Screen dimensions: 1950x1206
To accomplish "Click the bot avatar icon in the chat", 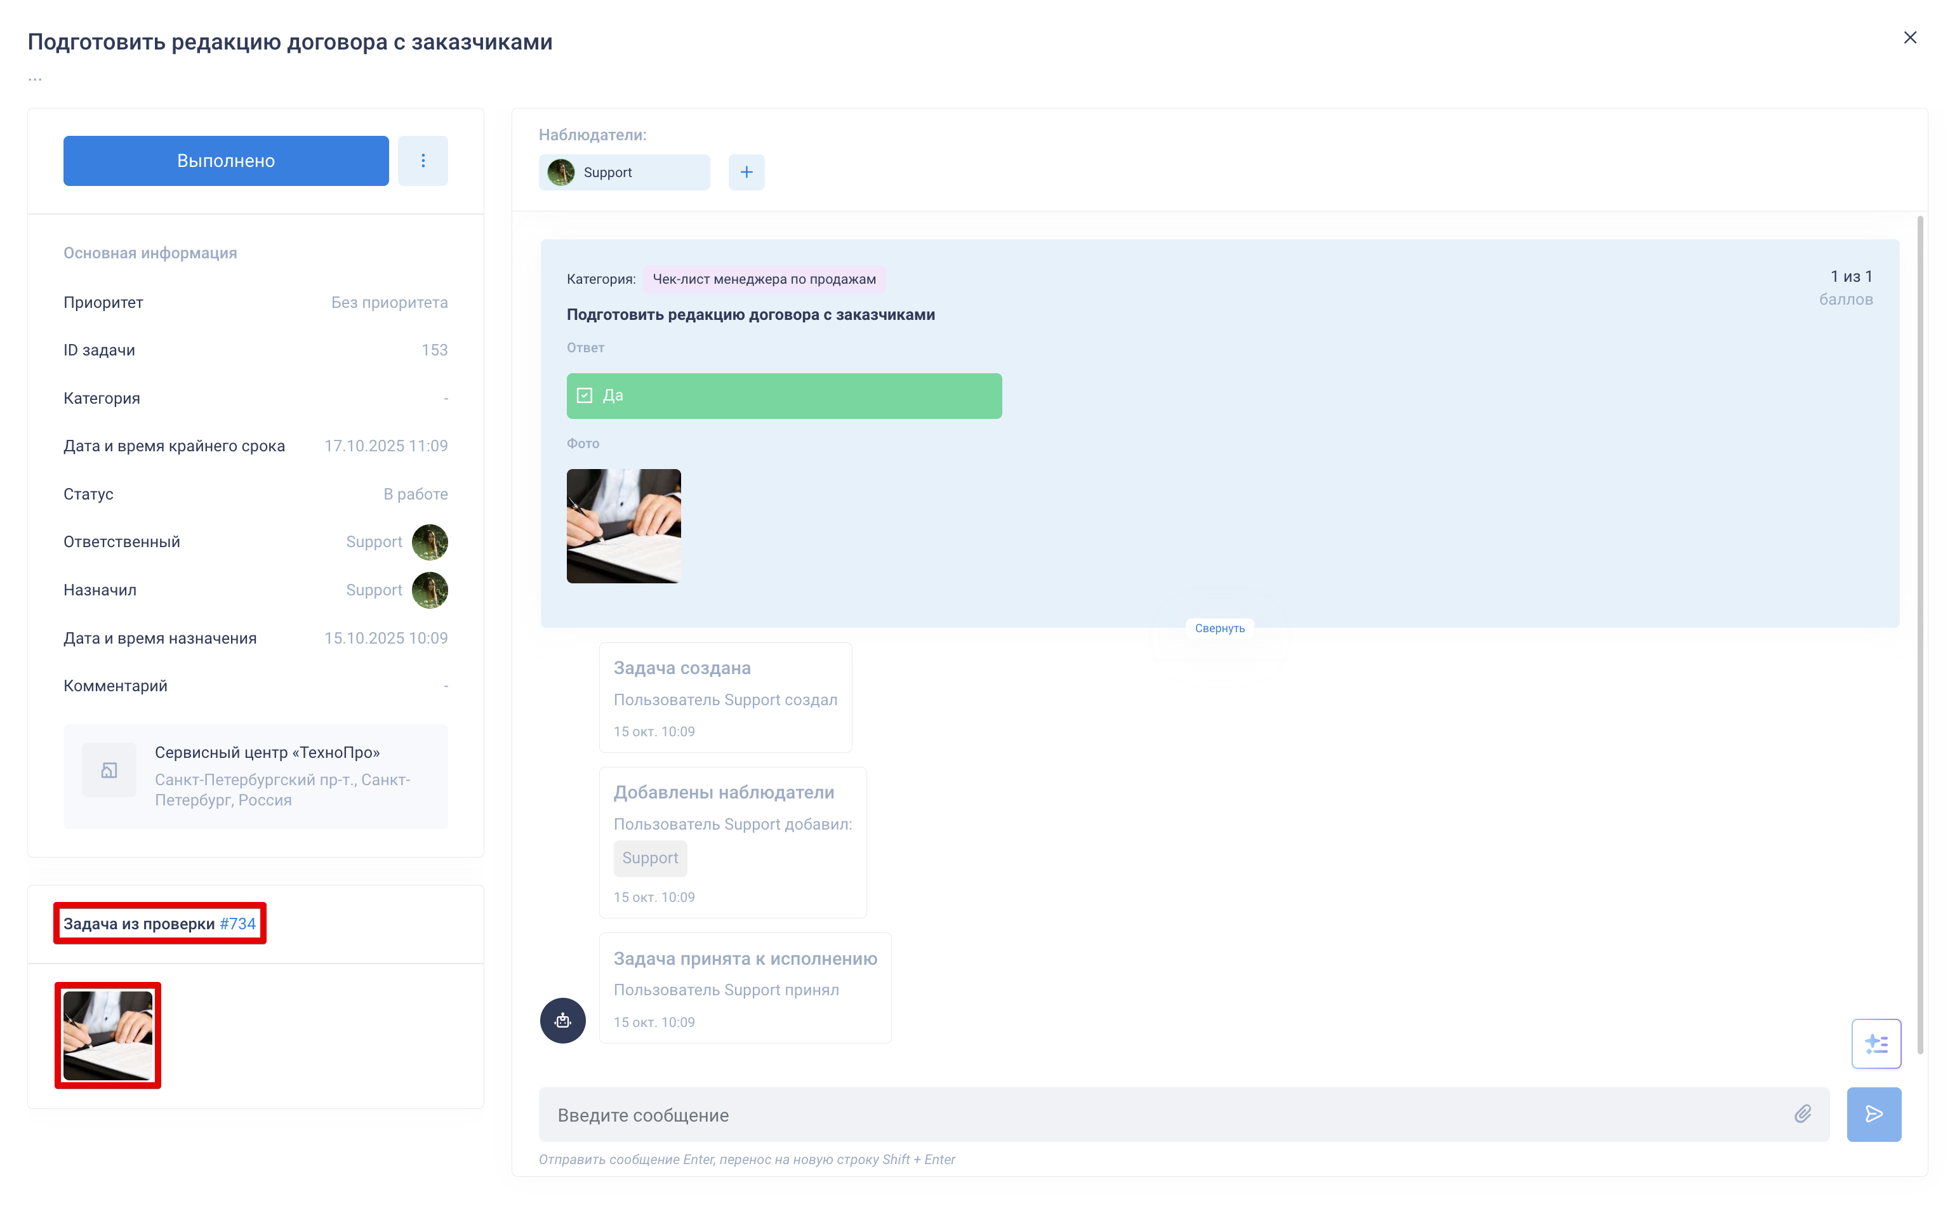I will (562, 1020).
